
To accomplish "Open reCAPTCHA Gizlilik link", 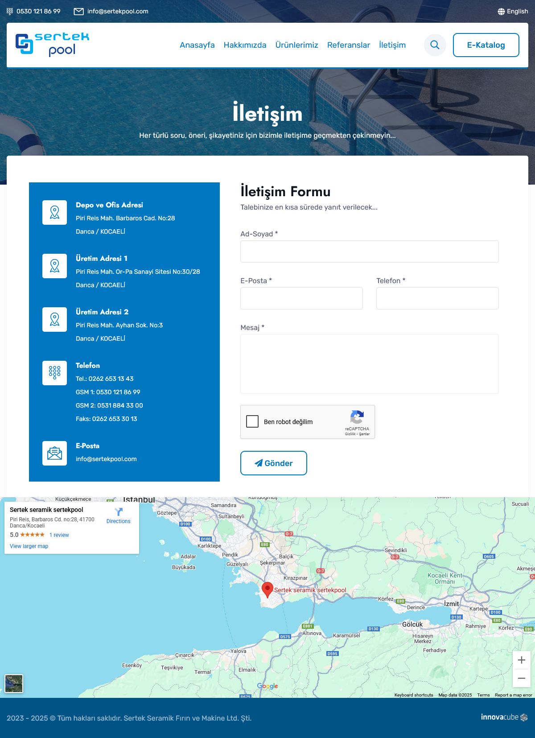I will [x=350, y=434].
